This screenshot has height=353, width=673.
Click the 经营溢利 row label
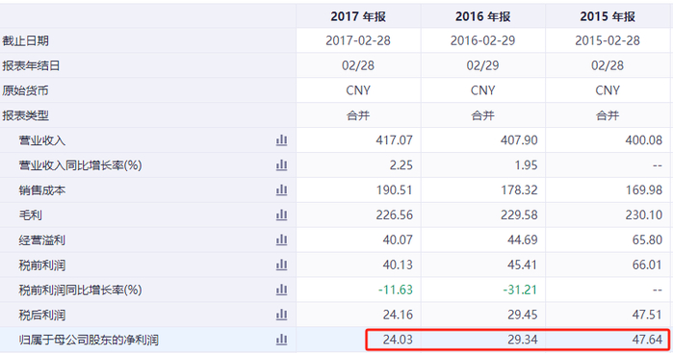tap(42, 240)
